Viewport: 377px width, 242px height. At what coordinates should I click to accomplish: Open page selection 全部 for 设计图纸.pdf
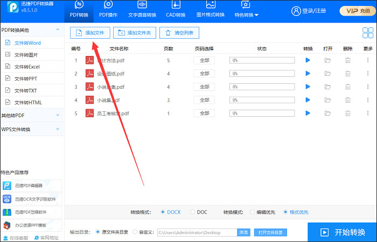point(204,74)
